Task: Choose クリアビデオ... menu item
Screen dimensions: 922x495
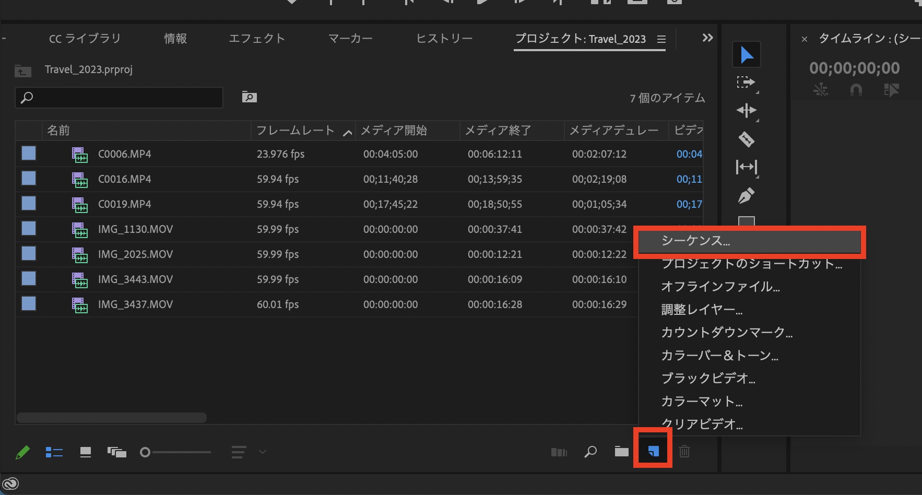Action: click(x=750, y=424)
